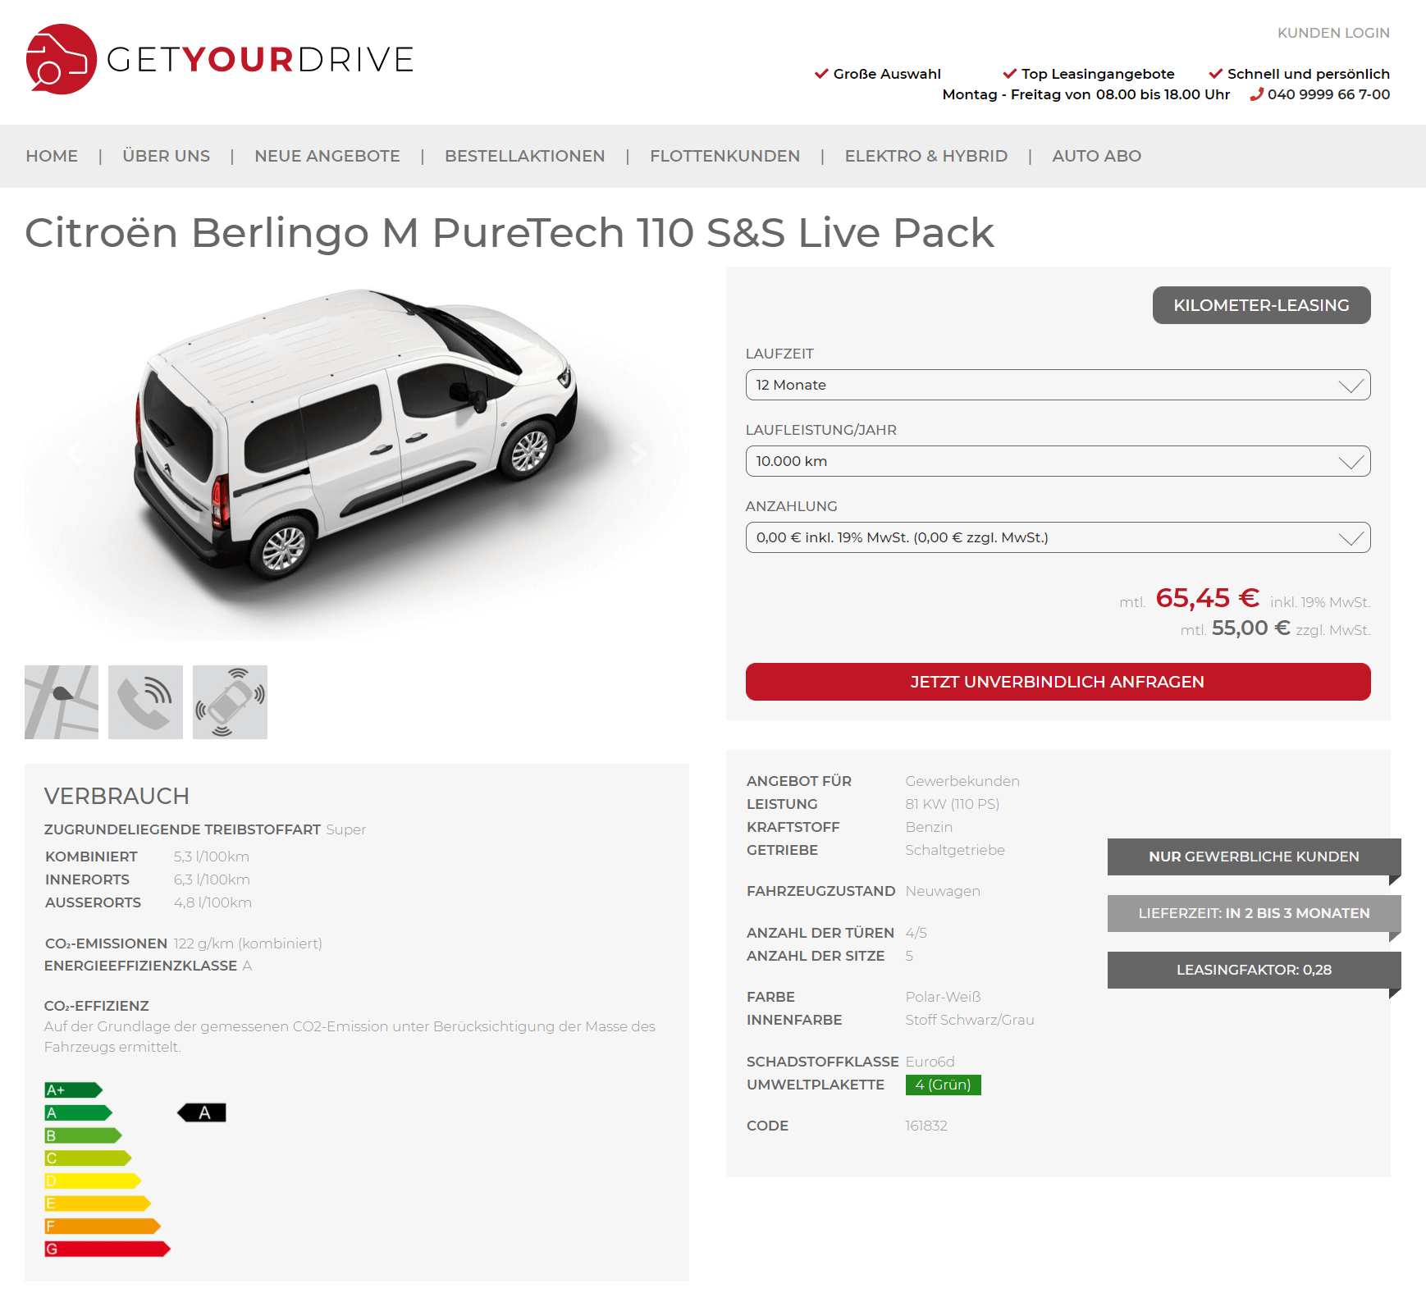The image size is (1426, 1302).
Task: Click the Citroën Berlingo page title
Action: click(x=510, y=233)
